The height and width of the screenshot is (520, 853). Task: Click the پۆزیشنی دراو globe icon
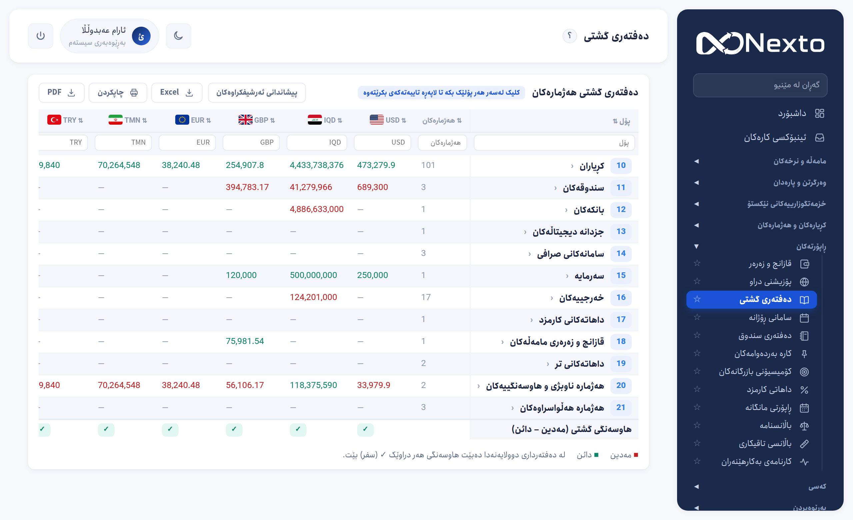point(804,282)
